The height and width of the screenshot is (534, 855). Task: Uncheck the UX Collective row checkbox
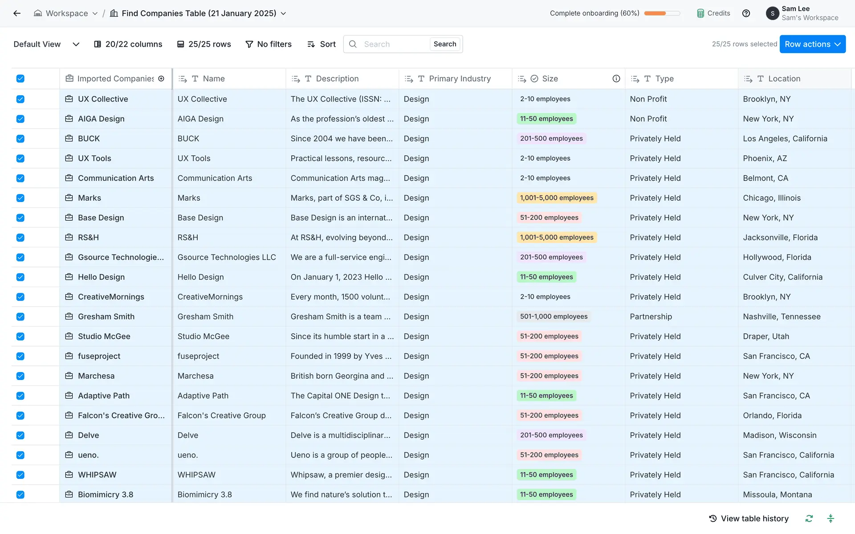tap(20, 99)
